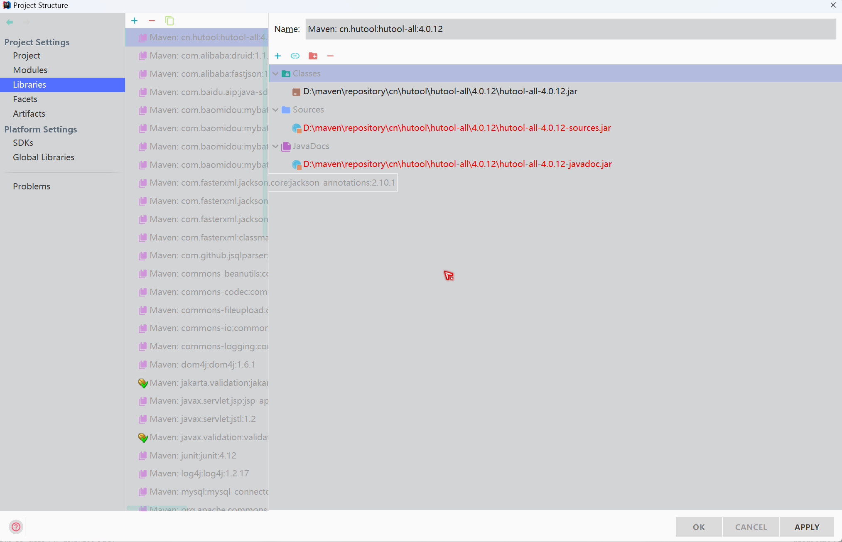Click the copy library icon
842x542 pixels.
(169, 21)
